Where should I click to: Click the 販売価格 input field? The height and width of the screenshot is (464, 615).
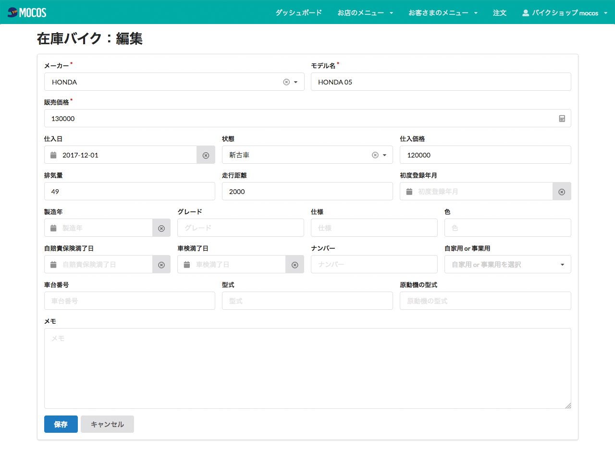click(x=307, y=119)
